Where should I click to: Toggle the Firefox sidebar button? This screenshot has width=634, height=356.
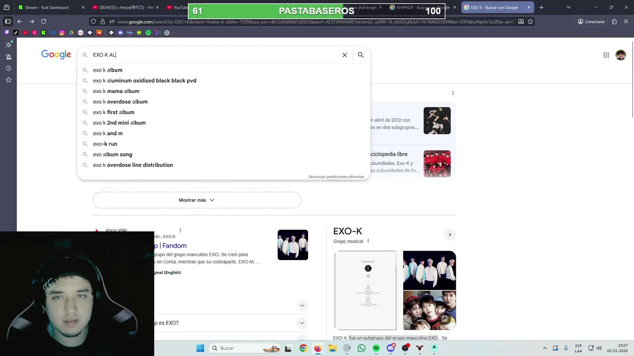pyautogui.click(x=7, y=22)
